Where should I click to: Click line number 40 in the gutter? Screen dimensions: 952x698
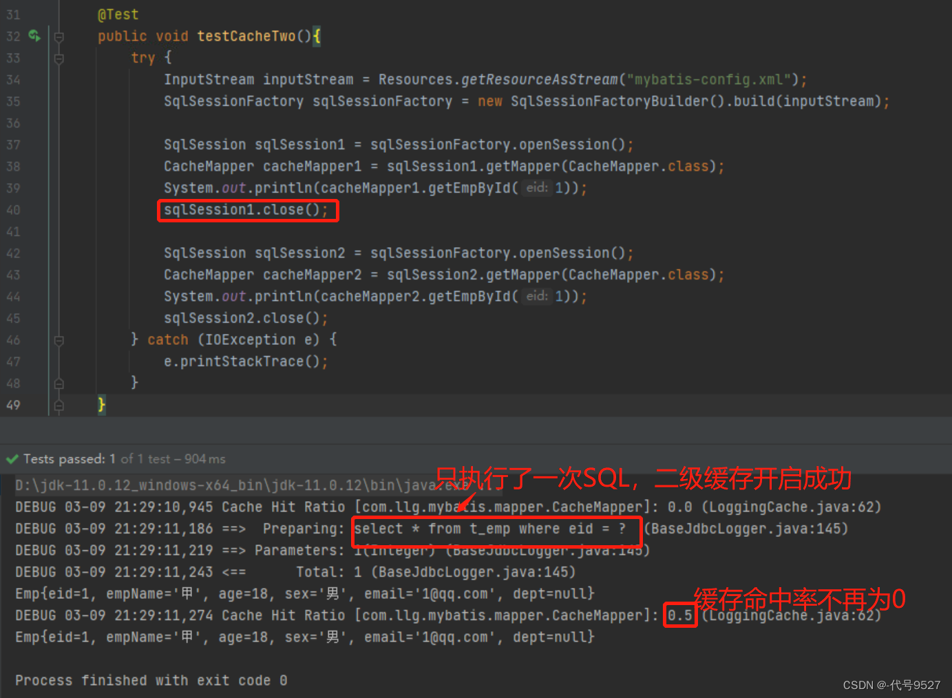pyautogui.click(x=13, y=210)
